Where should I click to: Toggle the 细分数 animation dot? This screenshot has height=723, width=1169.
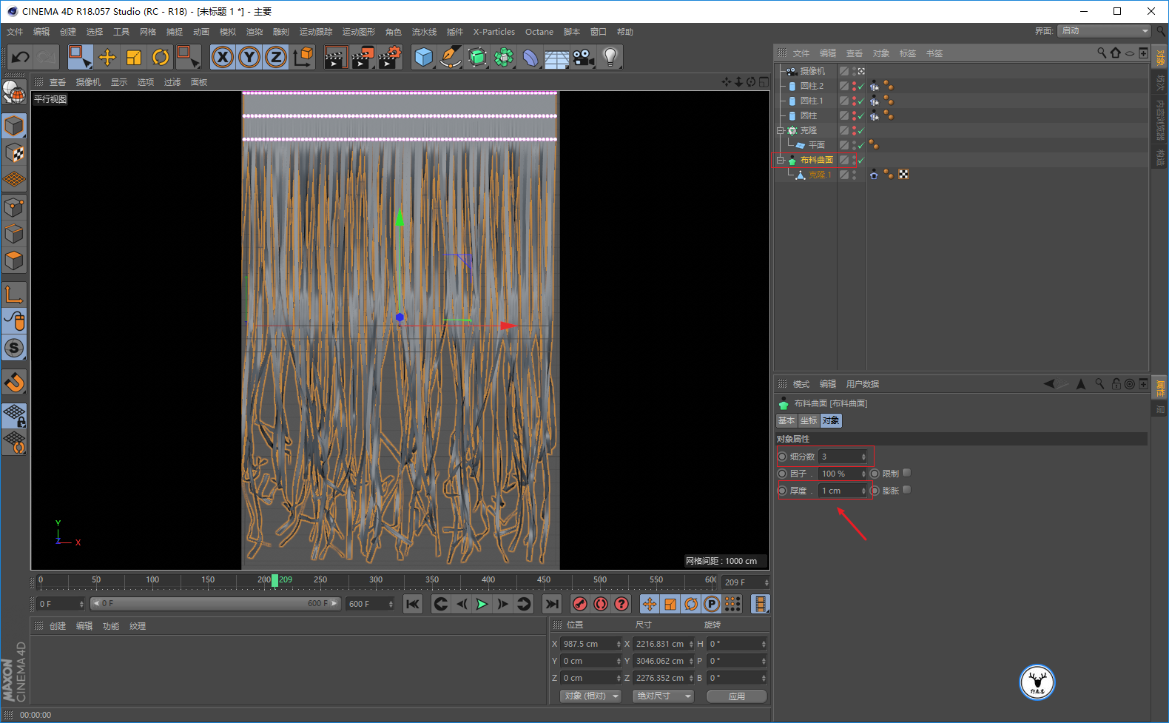[783, 457]
